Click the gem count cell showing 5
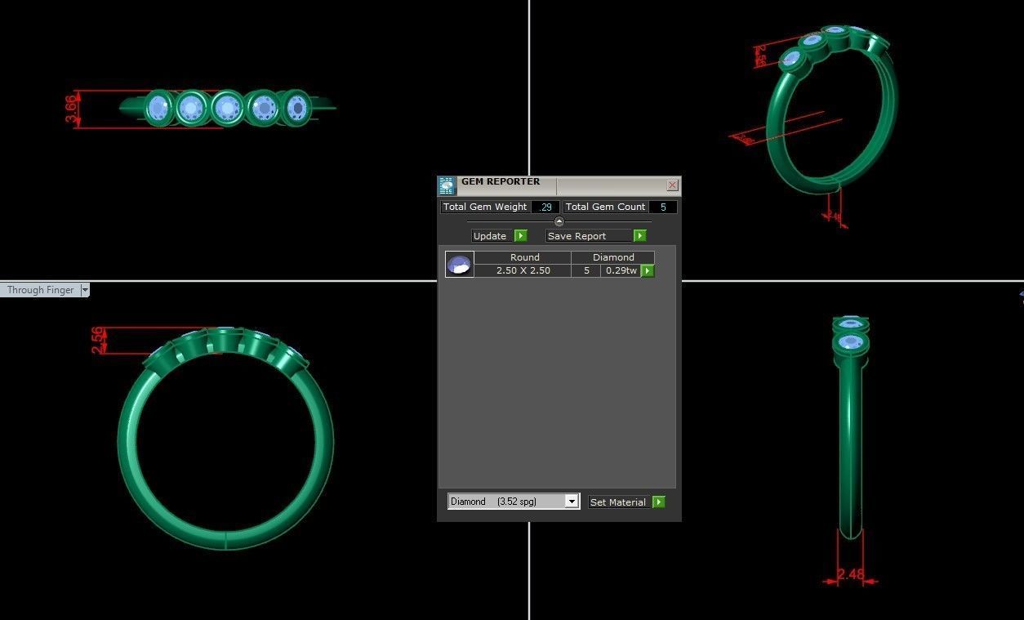The image size is (1024, 620). coord(586,270)
